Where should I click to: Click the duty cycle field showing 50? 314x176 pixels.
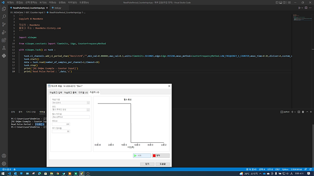pyautogui.click(x=61, y=131)
